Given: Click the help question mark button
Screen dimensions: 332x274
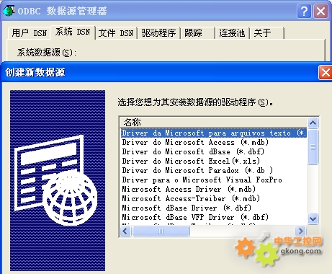Looking at the screenshot, I should pos(304,12).
